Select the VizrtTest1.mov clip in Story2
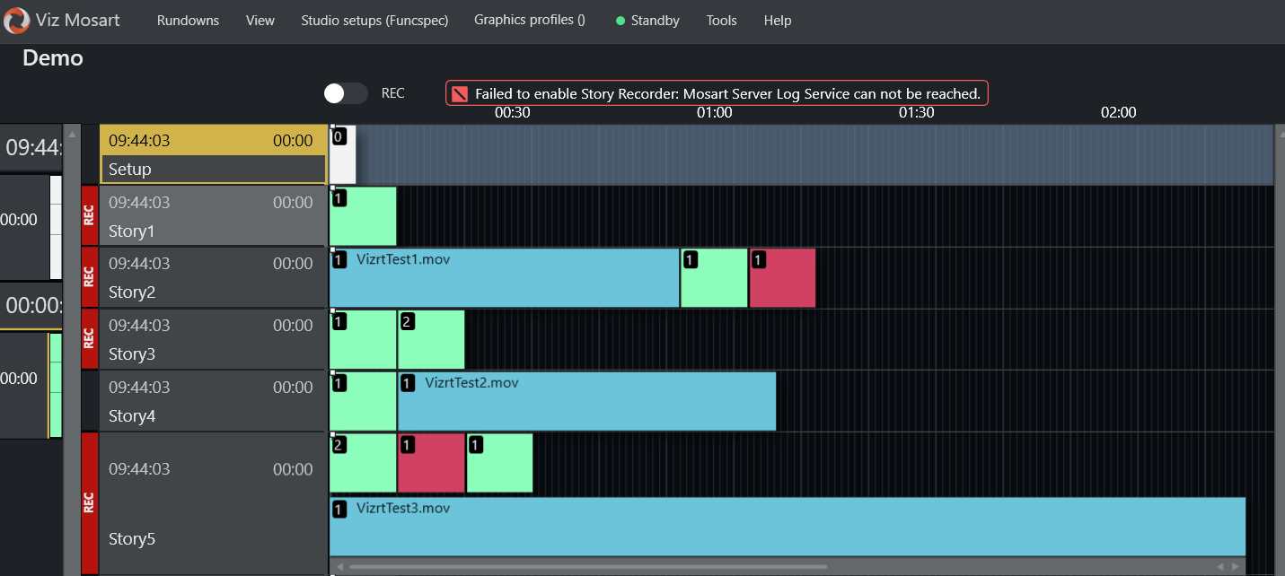This screenshot has height=576, width=1285. [x=504, y=278]
